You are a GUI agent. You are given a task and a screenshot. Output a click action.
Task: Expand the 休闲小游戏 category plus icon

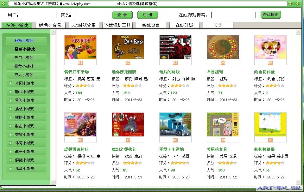pos(10,83)
